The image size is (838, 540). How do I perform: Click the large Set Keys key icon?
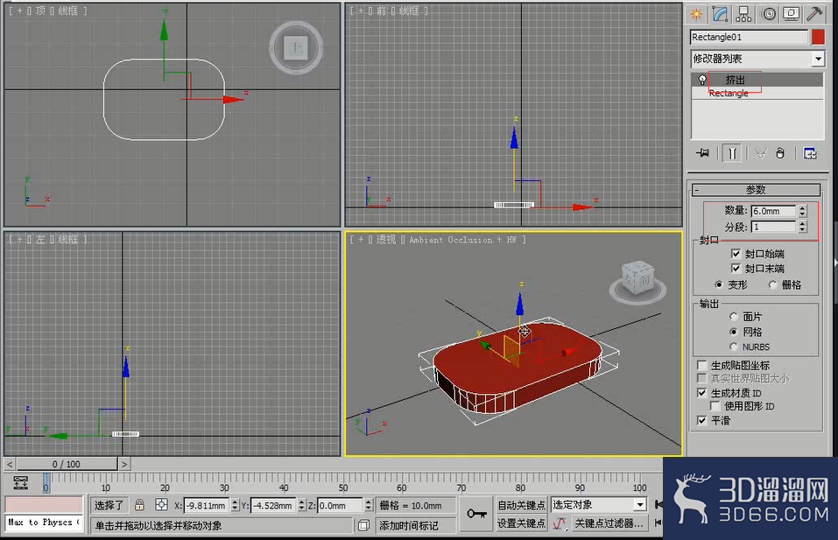[476, 514]
